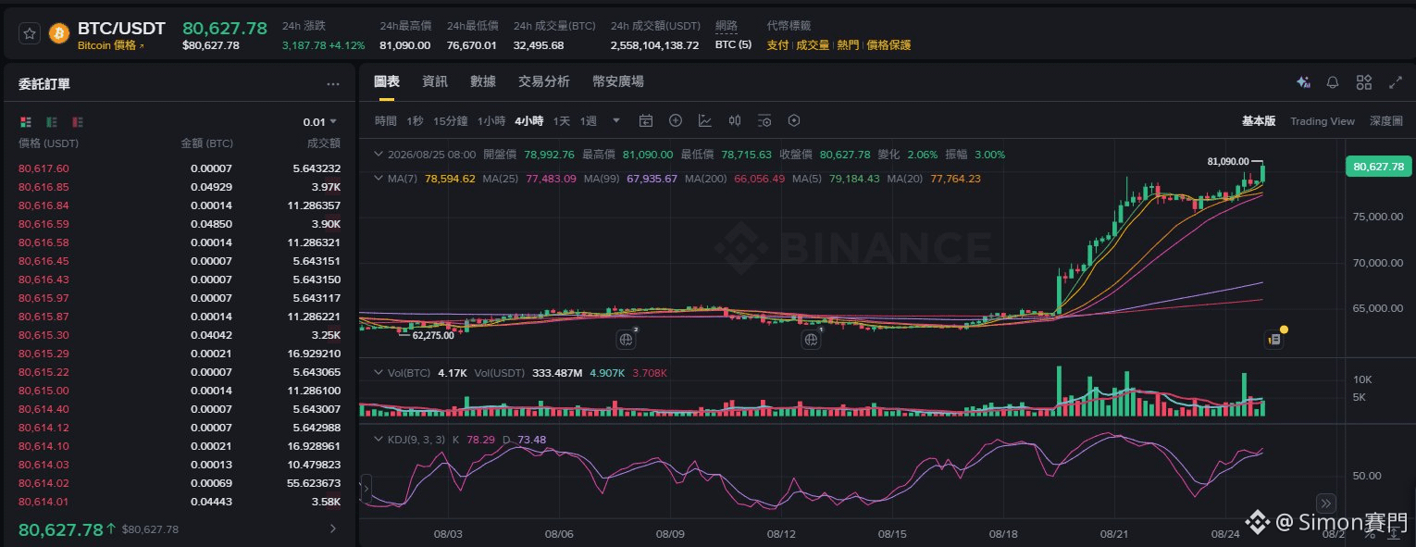This screenshot has width=1416, height=547.
Task: Click the 價格保護 token tag
Action: (888, 45)
